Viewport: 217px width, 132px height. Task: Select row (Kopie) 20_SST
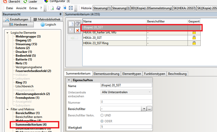[141, 27]
